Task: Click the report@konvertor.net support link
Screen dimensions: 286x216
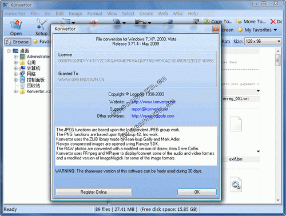Action: coord(150,109)
